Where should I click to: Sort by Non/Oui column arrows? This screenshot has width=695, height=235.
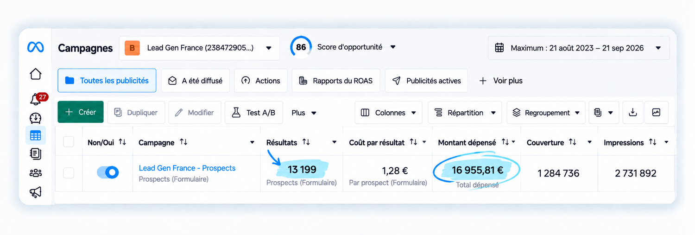coord(122,142)
